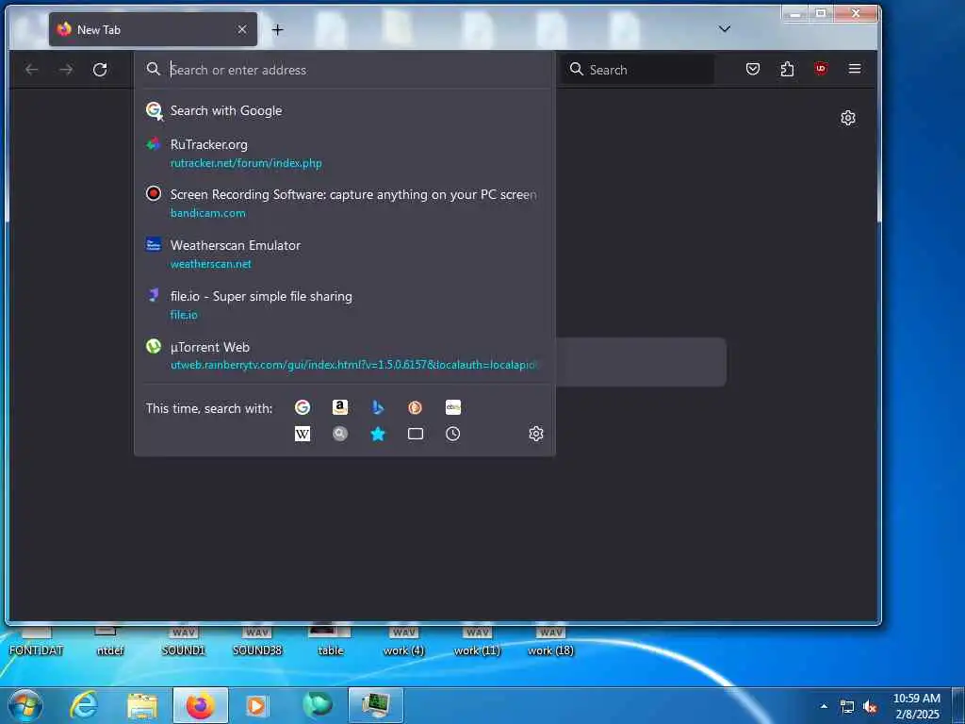
Task: Select the FONT.DAT desktop file
Action: pos(36,641)
